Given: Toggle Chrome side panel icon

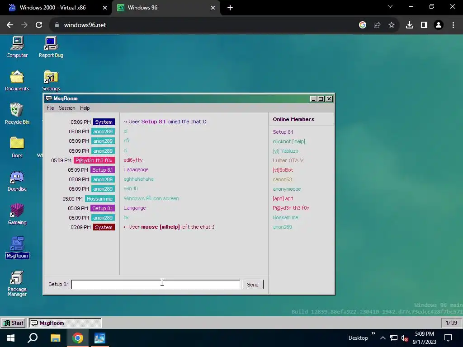Looking at the screenshot, I should (424, 25).
